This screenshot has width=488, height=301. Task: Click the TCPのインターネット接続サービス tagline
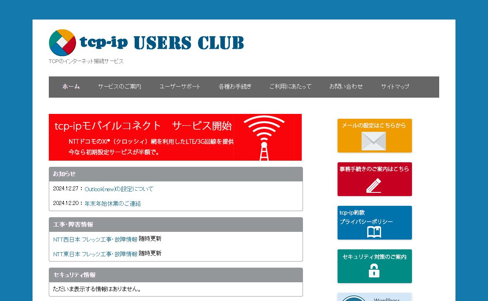(86, 61)
